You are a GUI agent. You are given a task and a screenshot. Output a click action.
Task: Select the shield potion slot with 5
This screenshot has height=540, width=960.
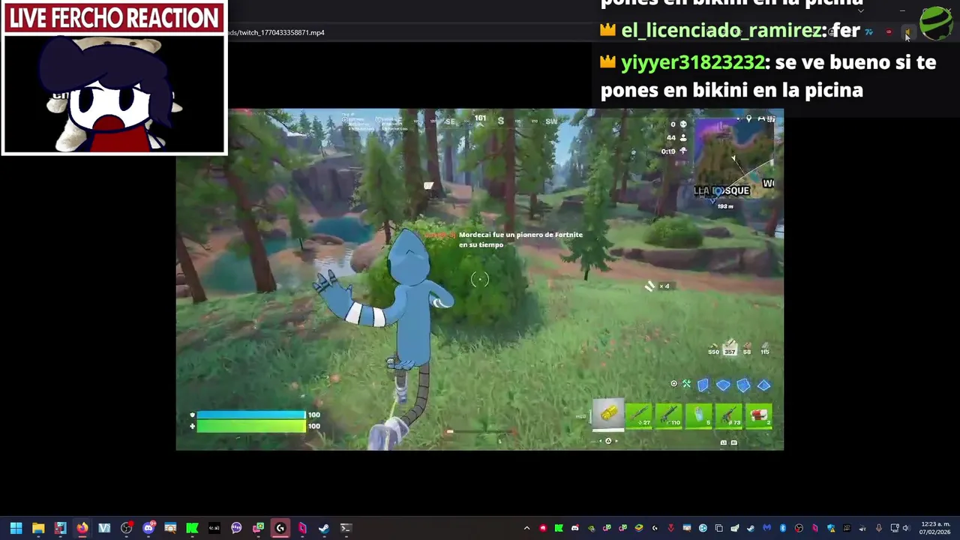pos(699,415)
